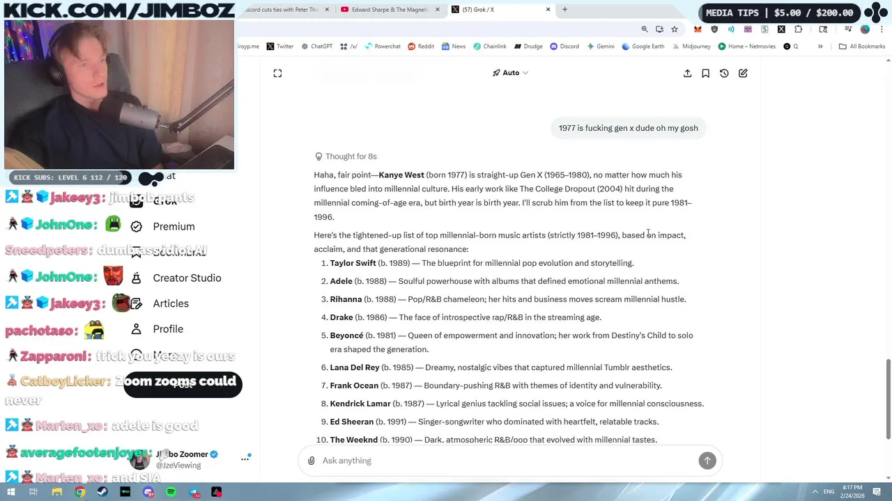Click the Profile person icon
Viewport: 892px width, 501px height.
[x=137, y=329]
